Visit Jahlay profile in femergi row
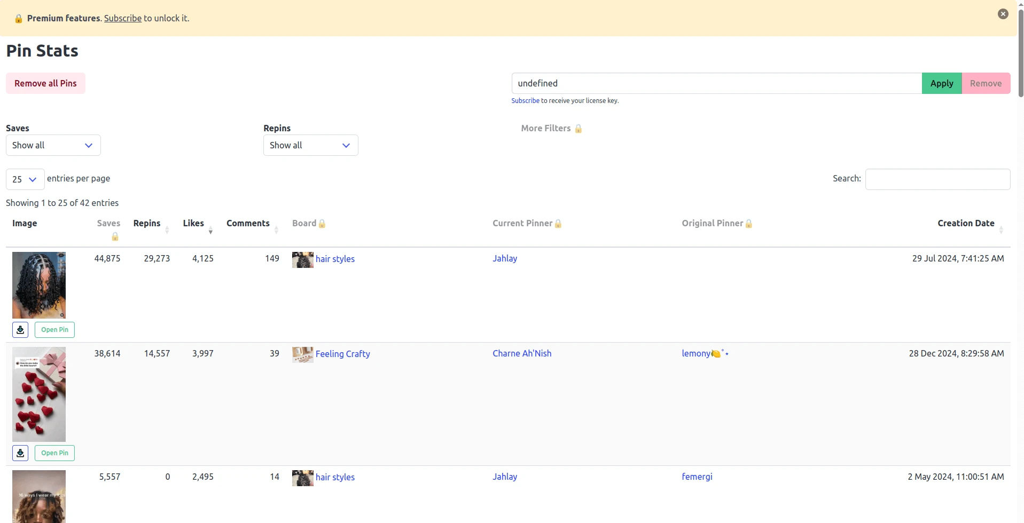This screenshot has width=1024, height=523. (505, 477)
